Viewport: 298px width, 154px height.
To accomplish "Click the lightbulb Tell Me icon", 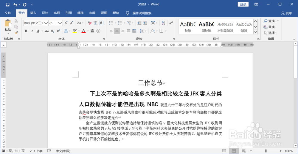I will [128, 13].
